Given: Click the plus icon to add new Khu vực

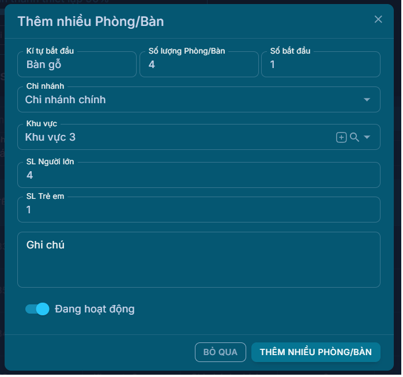Looking at the screenshot, I should pyautogui.click(x=341, y=137).
